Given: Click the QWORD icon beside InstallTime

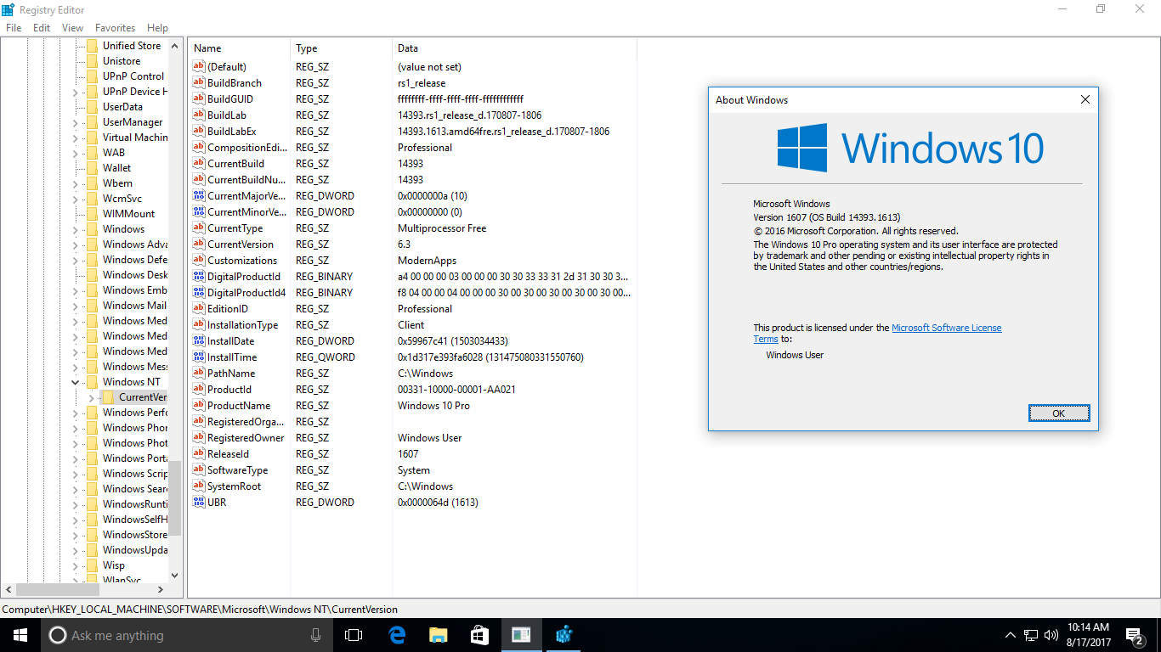Looking at the screenshot, I should click(x=199, y=357).
